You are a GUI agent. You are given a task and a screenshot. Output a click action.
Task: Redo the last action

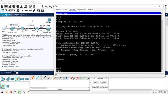(42, 6)
